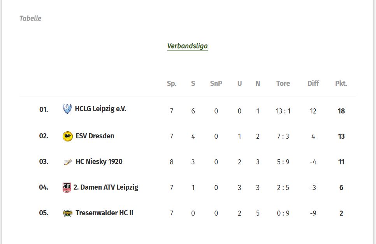Click rank number 03. in table
Viewport: 376px width, 244px height.
(x=44, y=162)
